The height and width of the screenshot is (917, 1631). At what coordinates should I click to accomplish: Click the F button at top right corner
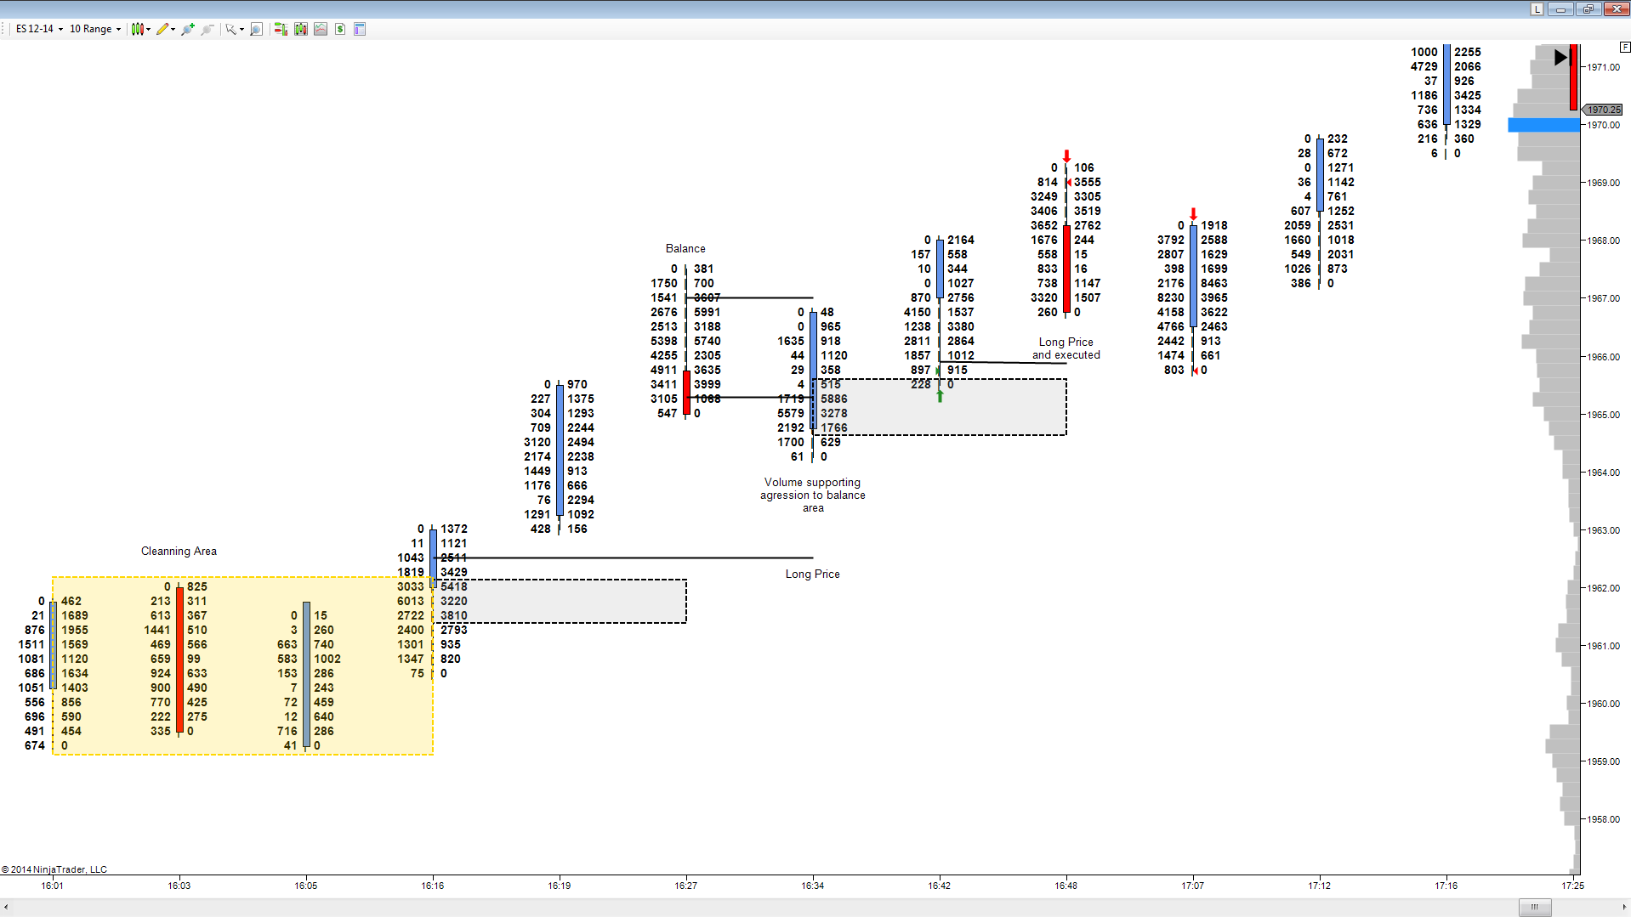click(1625, 48)
